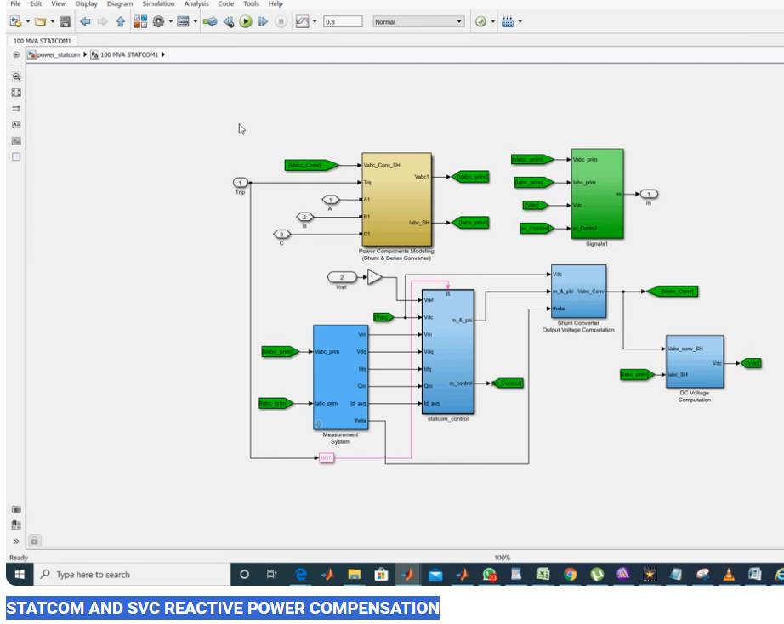This screenshot has height=624, width=784.
Task: Click the Open folder toolbar icon
Action: click(41, 21)
